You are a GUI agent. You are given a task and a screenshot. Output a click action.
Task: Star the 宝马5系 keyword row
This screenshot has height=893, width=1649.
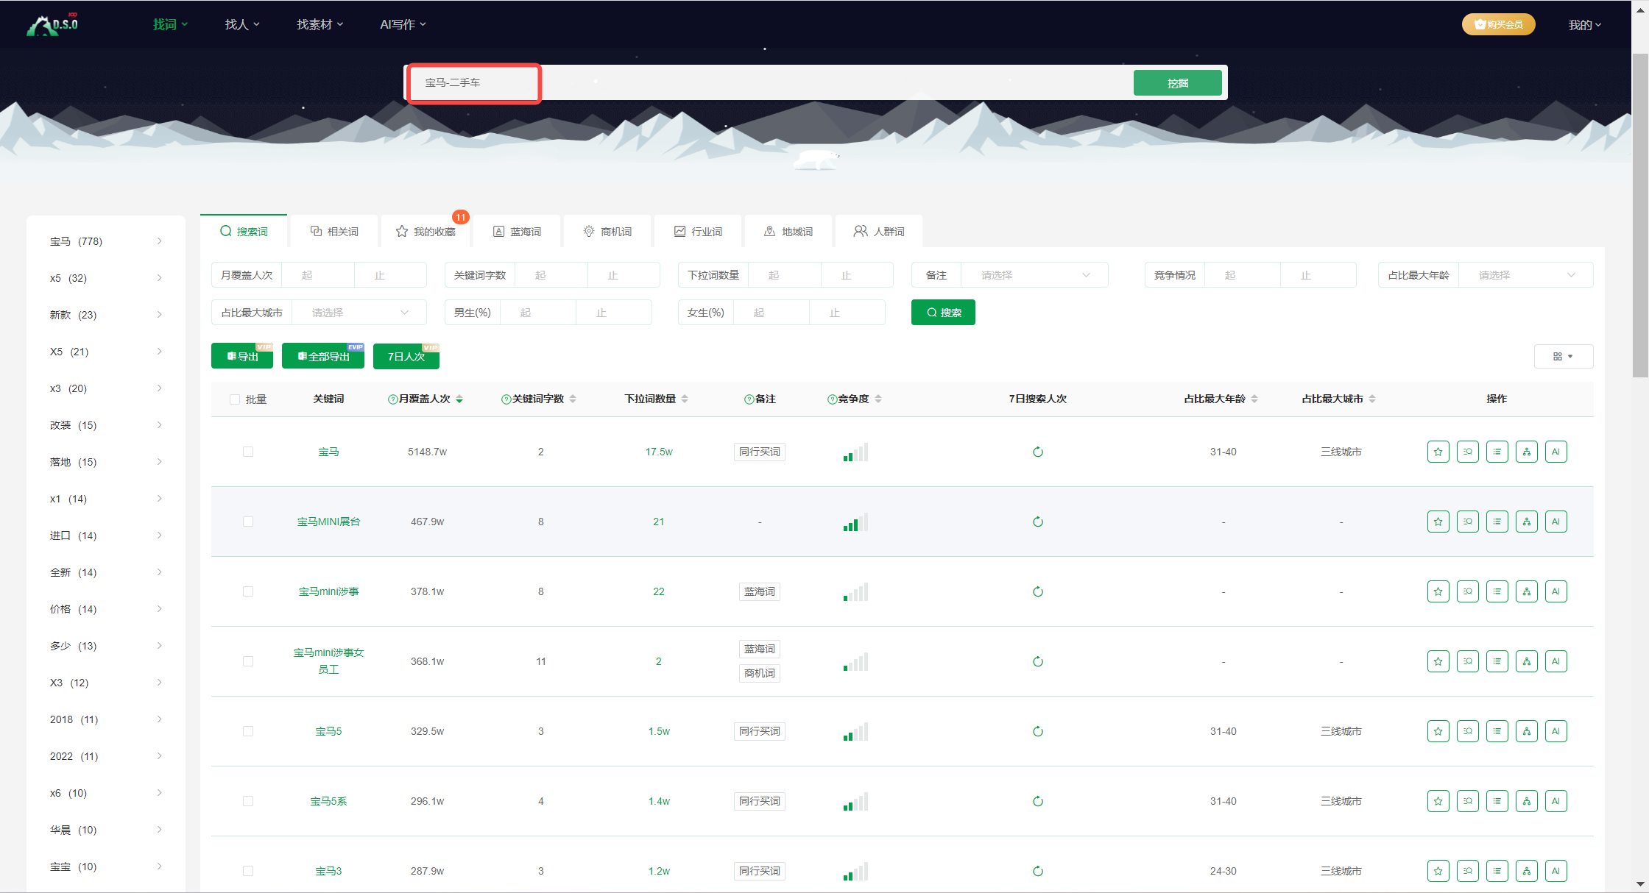(1438, 801)
